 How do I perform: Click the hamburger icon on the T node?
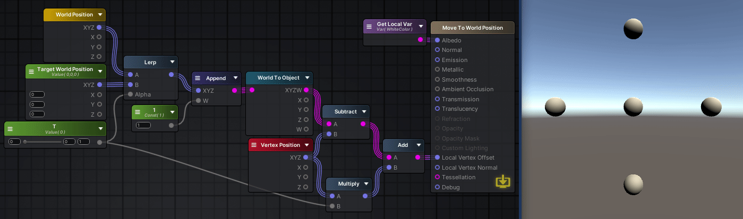point(10,128)
